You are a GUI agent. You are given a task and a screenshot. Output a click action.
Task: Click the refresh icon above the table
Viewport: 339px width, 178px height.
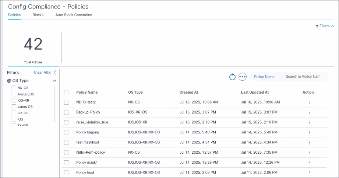click(232, 77)
